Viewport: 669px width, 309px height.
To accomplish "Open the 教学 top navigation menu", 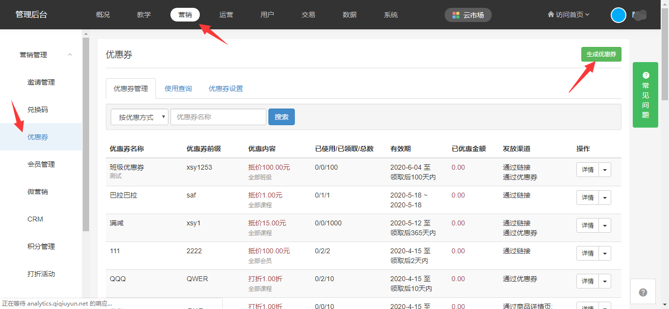I will [x=144, y=15].
